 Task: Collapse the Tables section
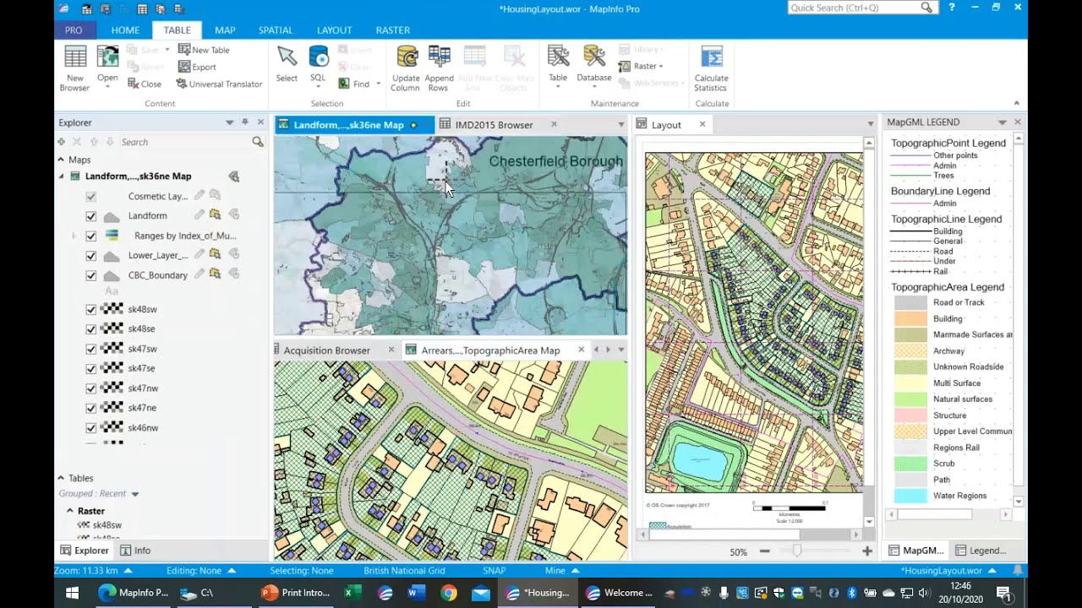click(61, 478)
